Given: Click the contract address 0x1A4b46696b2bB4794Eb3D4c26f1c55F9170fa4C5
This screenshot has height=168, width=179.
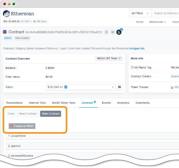Looking at the screenshot, I should click(63, 32).
